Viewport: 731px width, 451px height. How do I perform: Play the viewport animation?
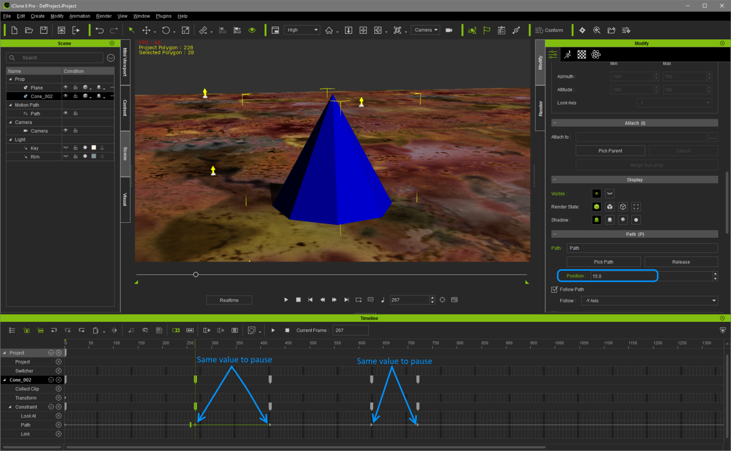[x=286, y=300]
